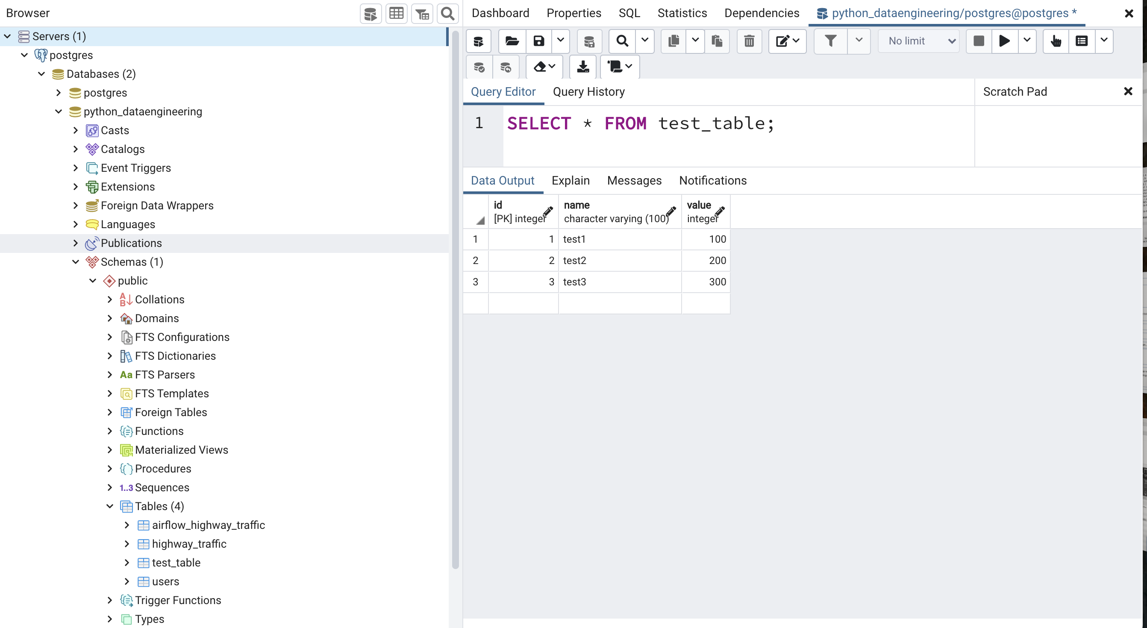Click the Query Tool icon in the Browser header
Viewport: 1147px width, 628px height.
pos(371,13)
